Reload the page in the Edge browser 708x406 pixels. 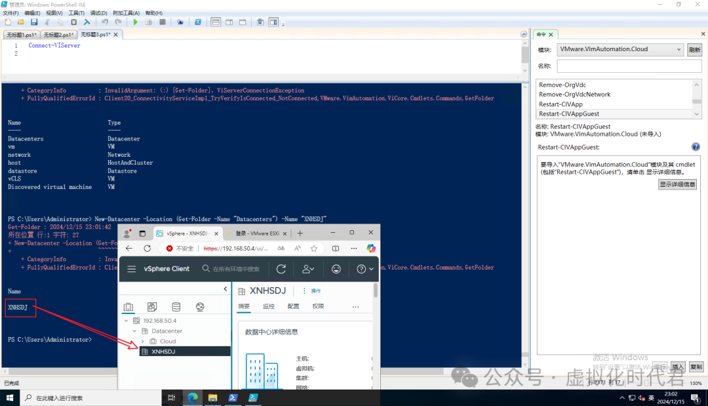pos(147,249)
